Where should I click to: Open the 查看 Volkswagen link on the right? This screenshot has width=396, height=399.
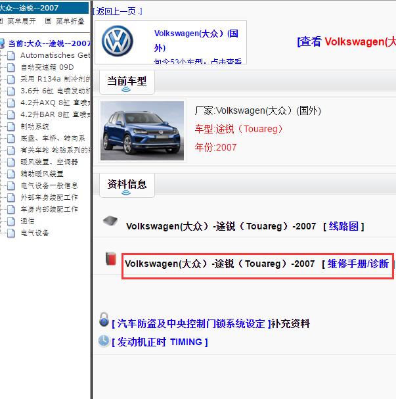(x=347, y=41)
